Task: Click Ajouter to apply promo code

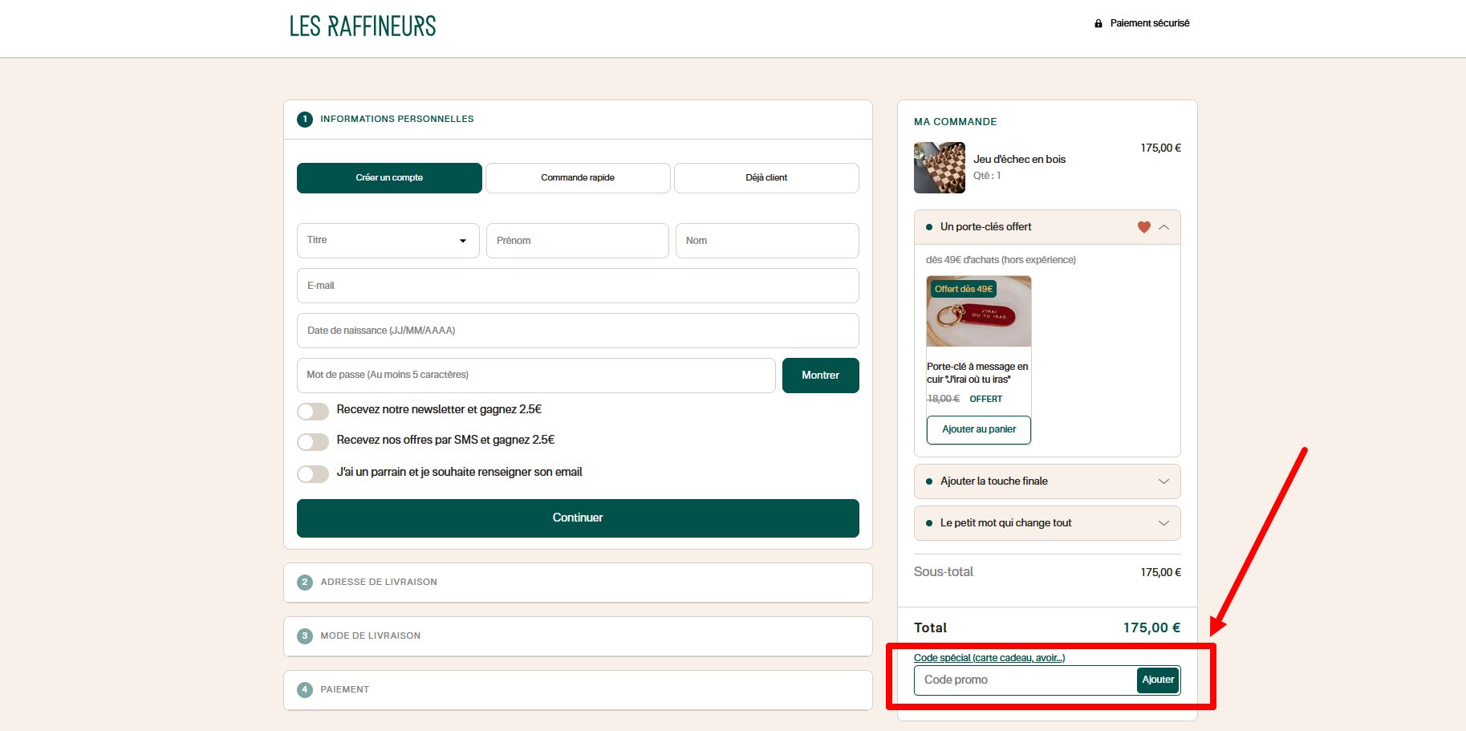Action: (x=1158, y=680)
